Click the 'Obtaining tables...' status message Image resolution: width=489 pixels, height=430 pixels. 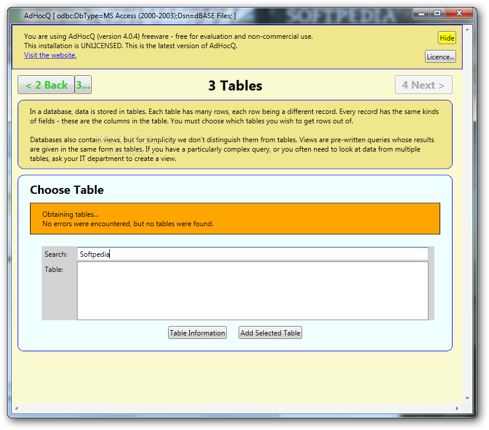coord(71,214)
